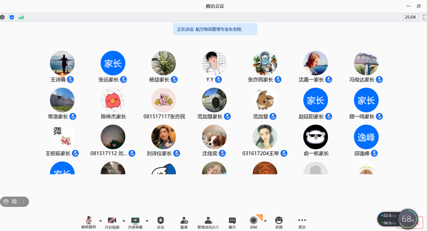Expand share options arrow beside 共享屏幕
The height and width of the screenshot is (231, 427).
tap(147, 221)
